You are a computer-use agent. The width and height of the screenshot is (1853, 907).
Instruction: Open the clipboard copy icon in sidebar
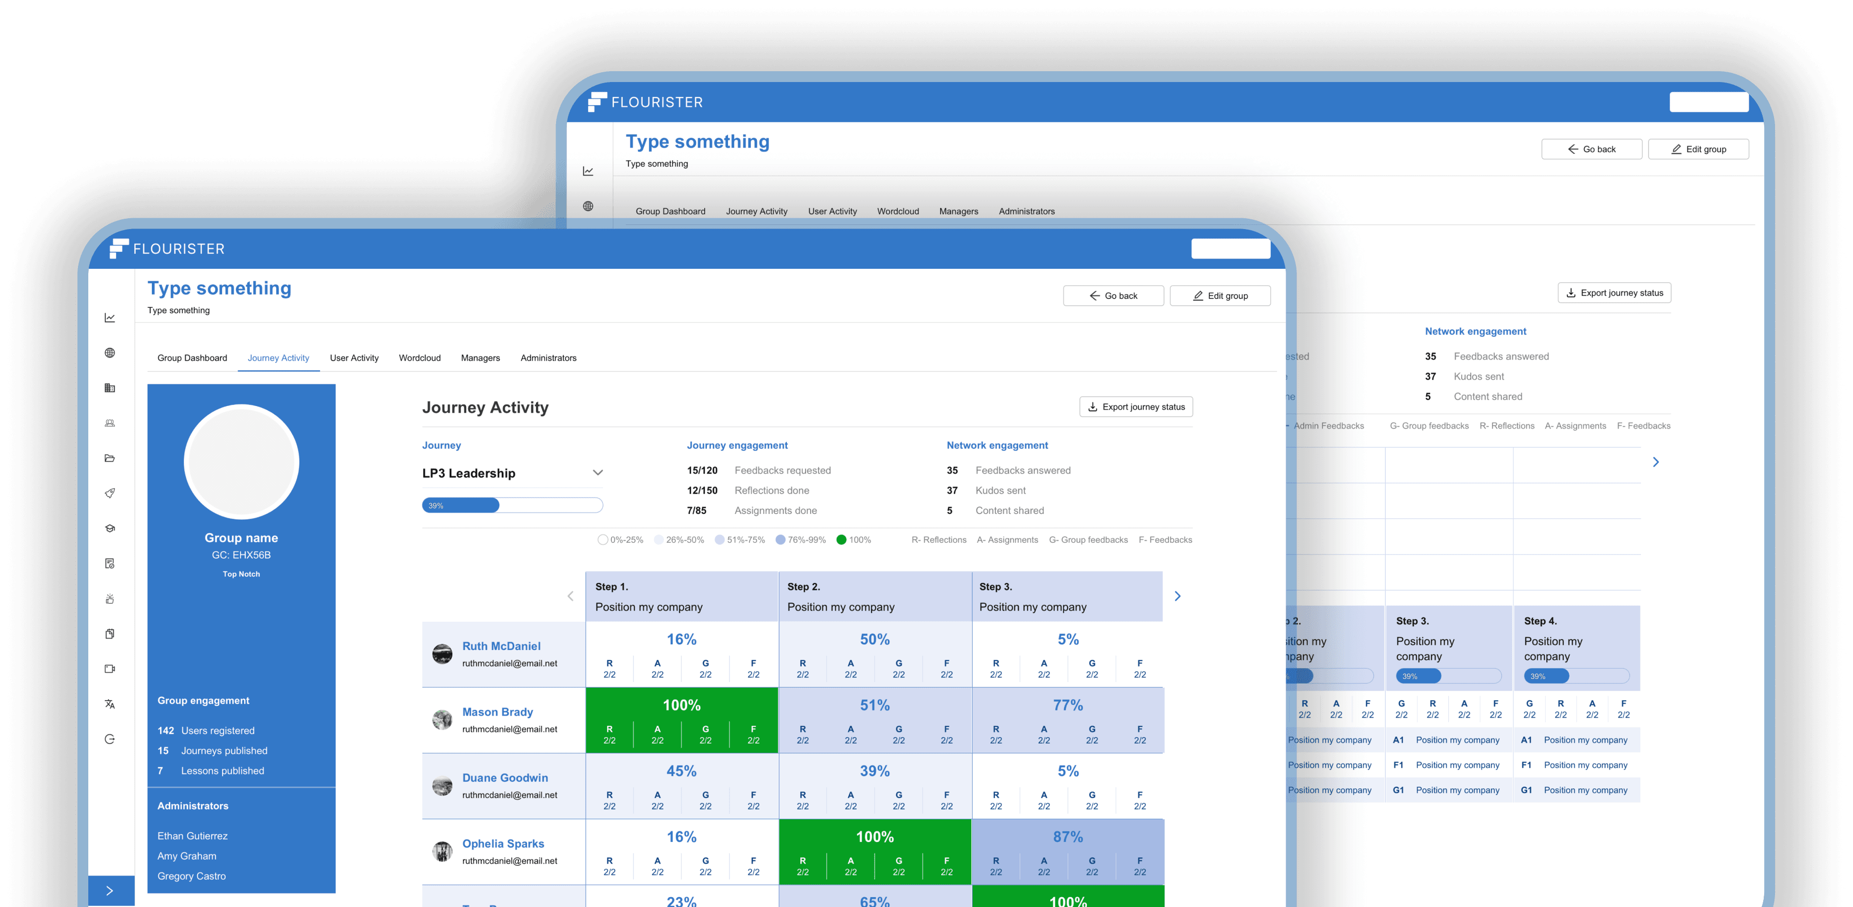point(110,634)
